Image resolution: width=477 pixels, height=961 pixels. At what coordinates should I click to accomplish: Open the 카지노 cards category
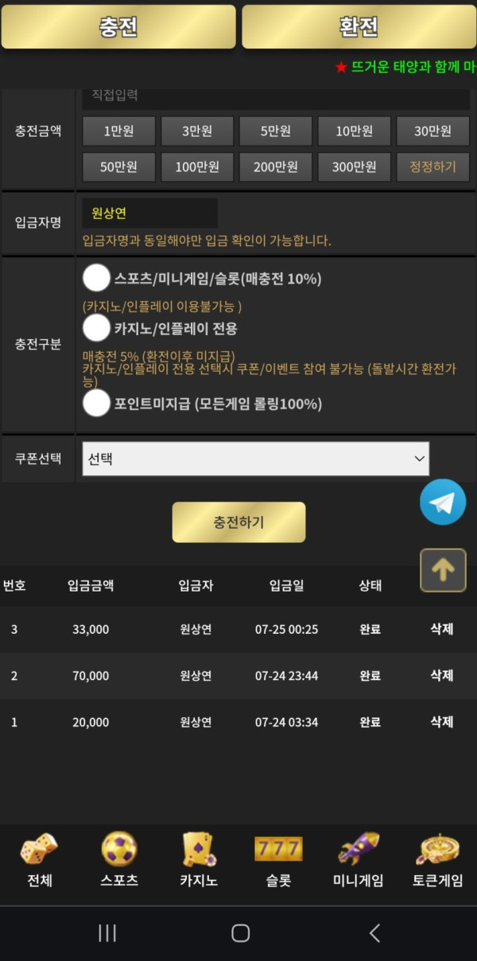click(x=199, y=861)
